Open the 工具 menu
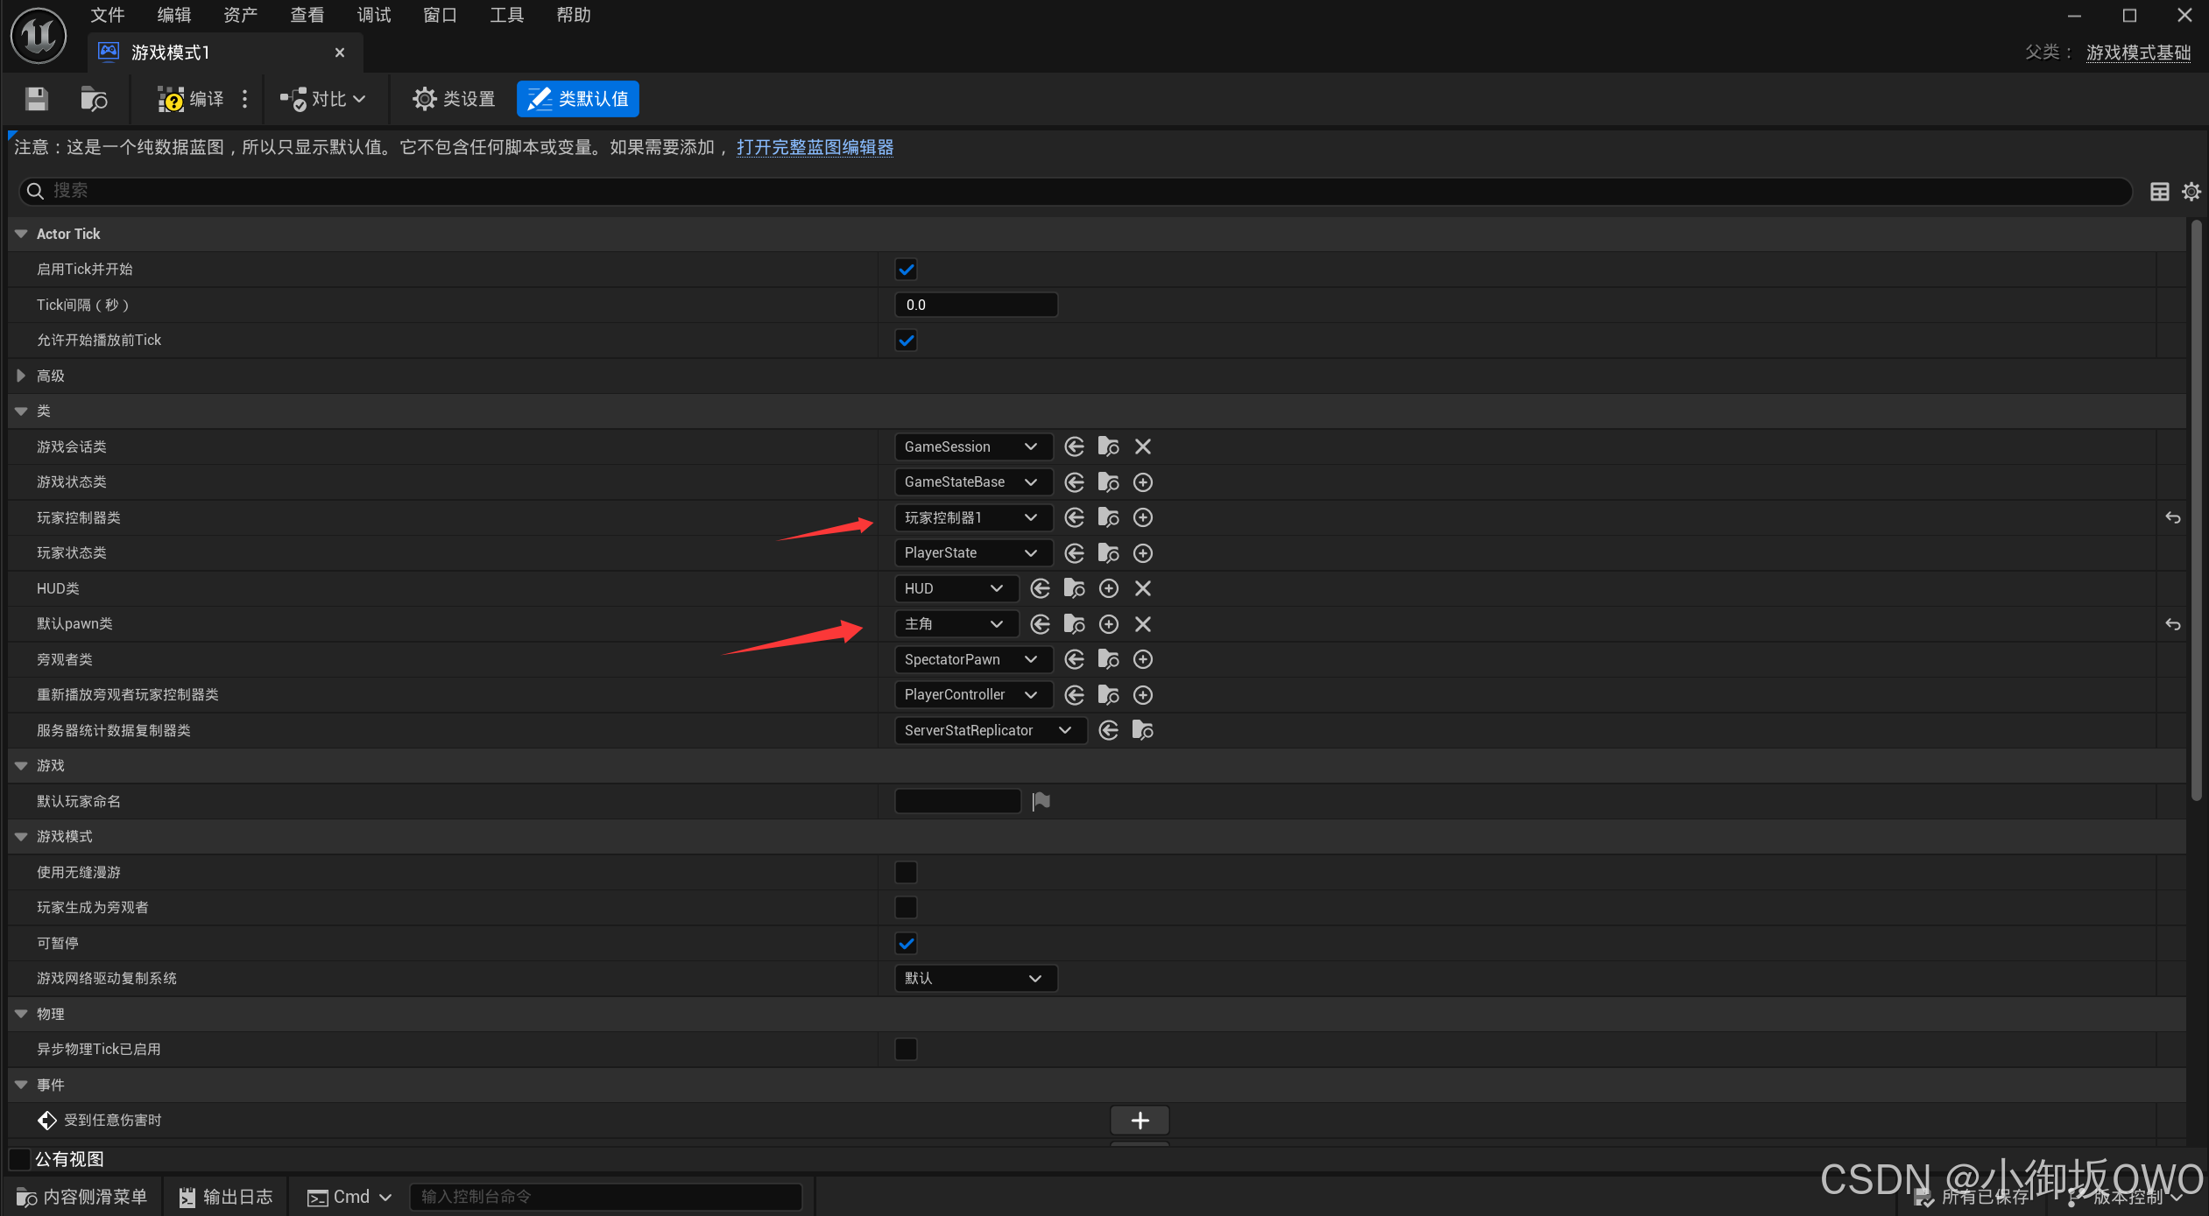The height and width of the screenshot is (1216, 2209). [x=506, y=15]
